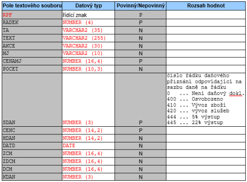This screenshot has height=182, width=247.
Task: Click the 'N' in the MJ row
Action: coord(141,53)
